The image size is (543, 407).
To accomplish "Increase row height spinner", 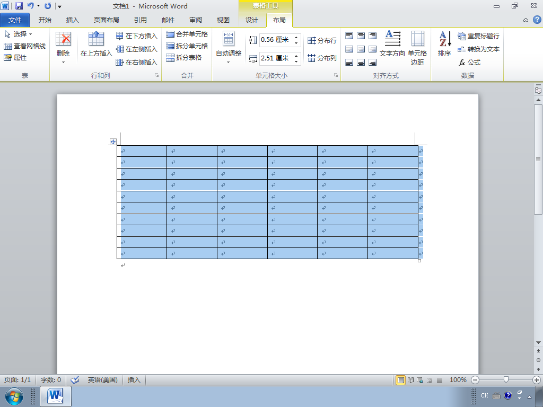I will tap(296, 37).
